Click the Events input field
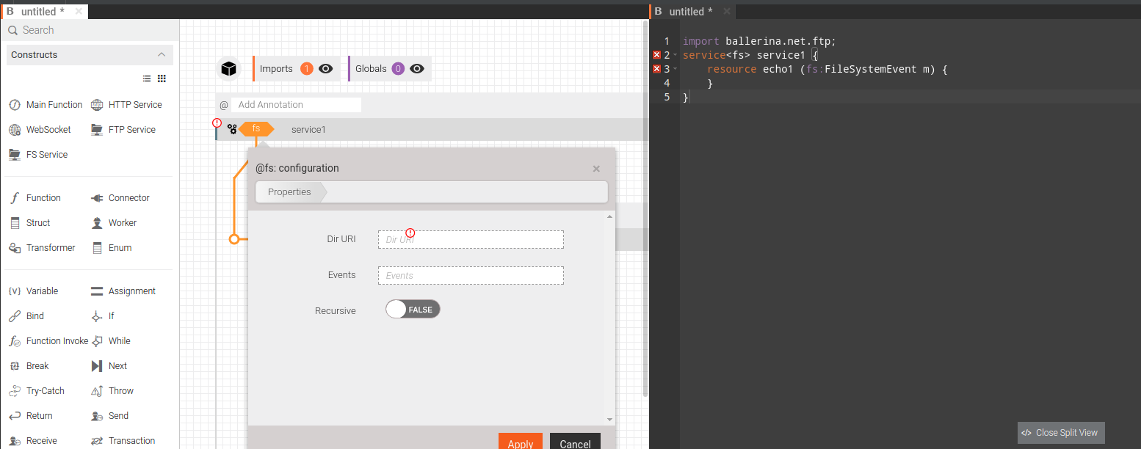 pyautogui.click(x=471, y=275)
